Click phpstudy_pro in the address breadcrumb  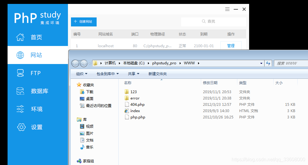164,63
